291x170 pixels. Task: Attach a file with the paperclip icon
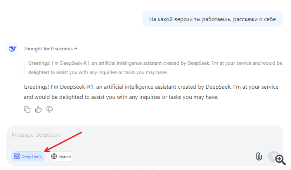pyautogui.click(x=259, y=156)
